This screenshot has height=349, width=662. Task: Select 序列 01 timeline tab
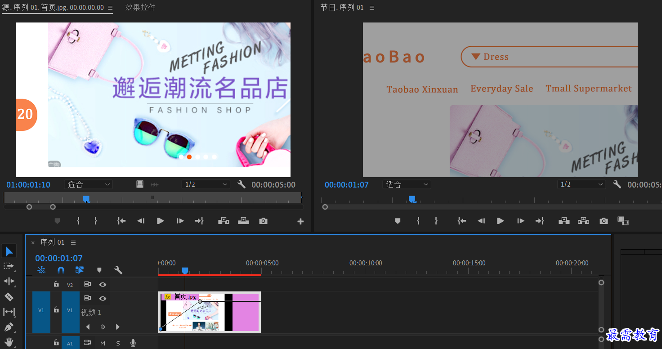click(x=52, y=242)
